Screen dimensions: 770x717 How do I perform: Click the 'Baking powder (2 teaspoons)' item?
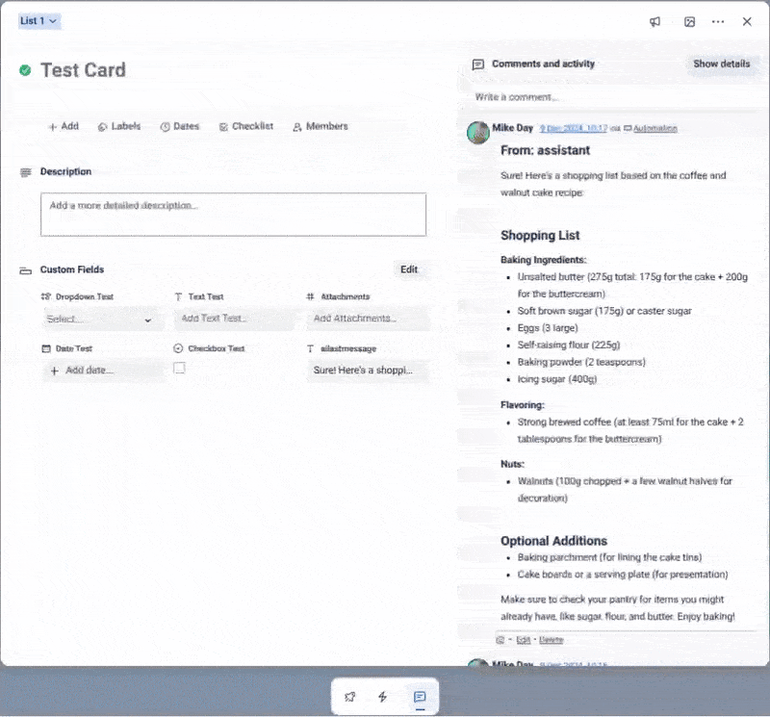coord(581,363)
